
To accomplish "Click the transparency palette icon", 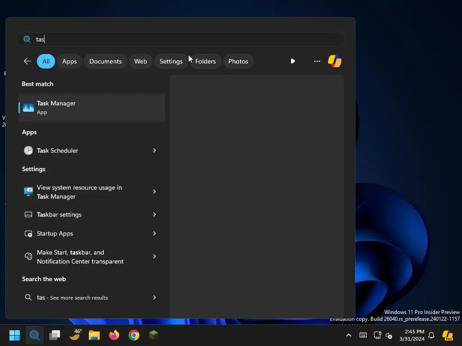I will (28, 256).
